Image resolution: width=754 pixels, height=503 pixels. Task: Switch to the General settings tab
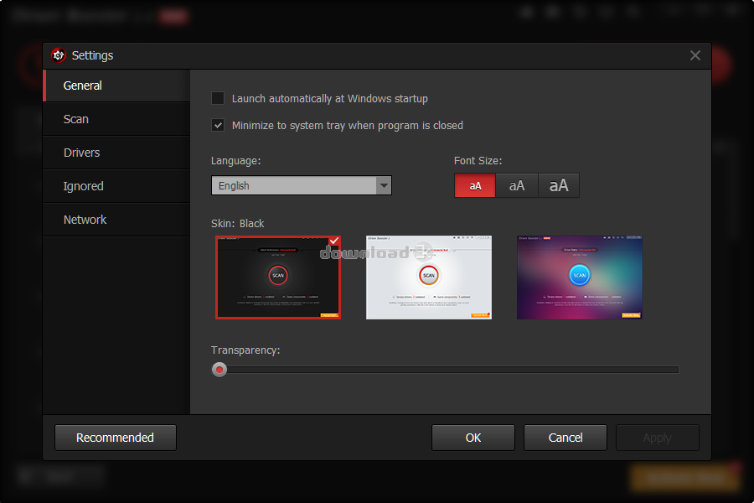[83, 86]
